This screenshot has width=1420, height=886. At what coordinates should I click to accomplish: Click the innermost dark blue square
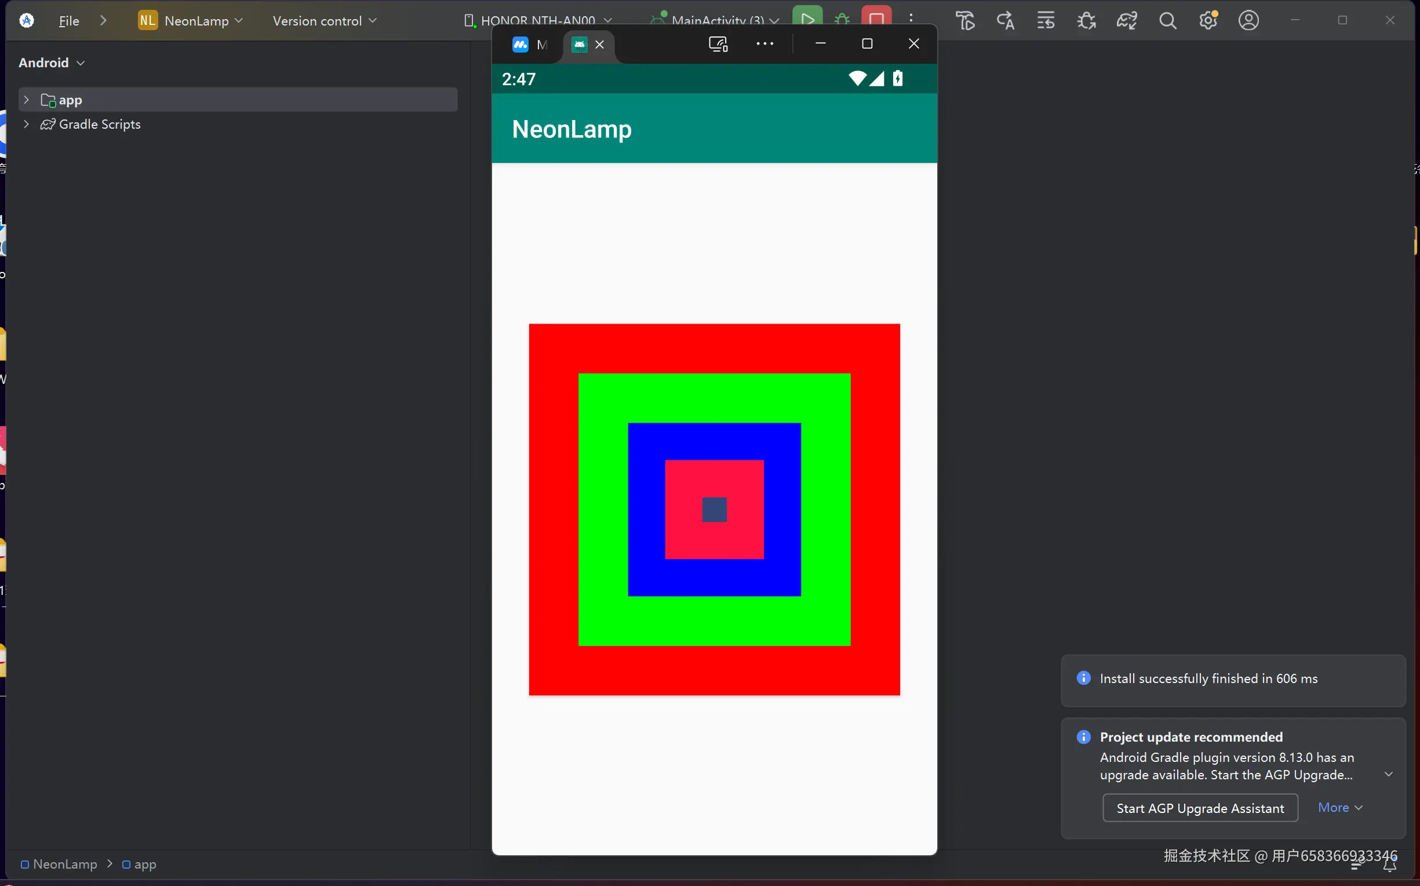(x=715, y=510)
